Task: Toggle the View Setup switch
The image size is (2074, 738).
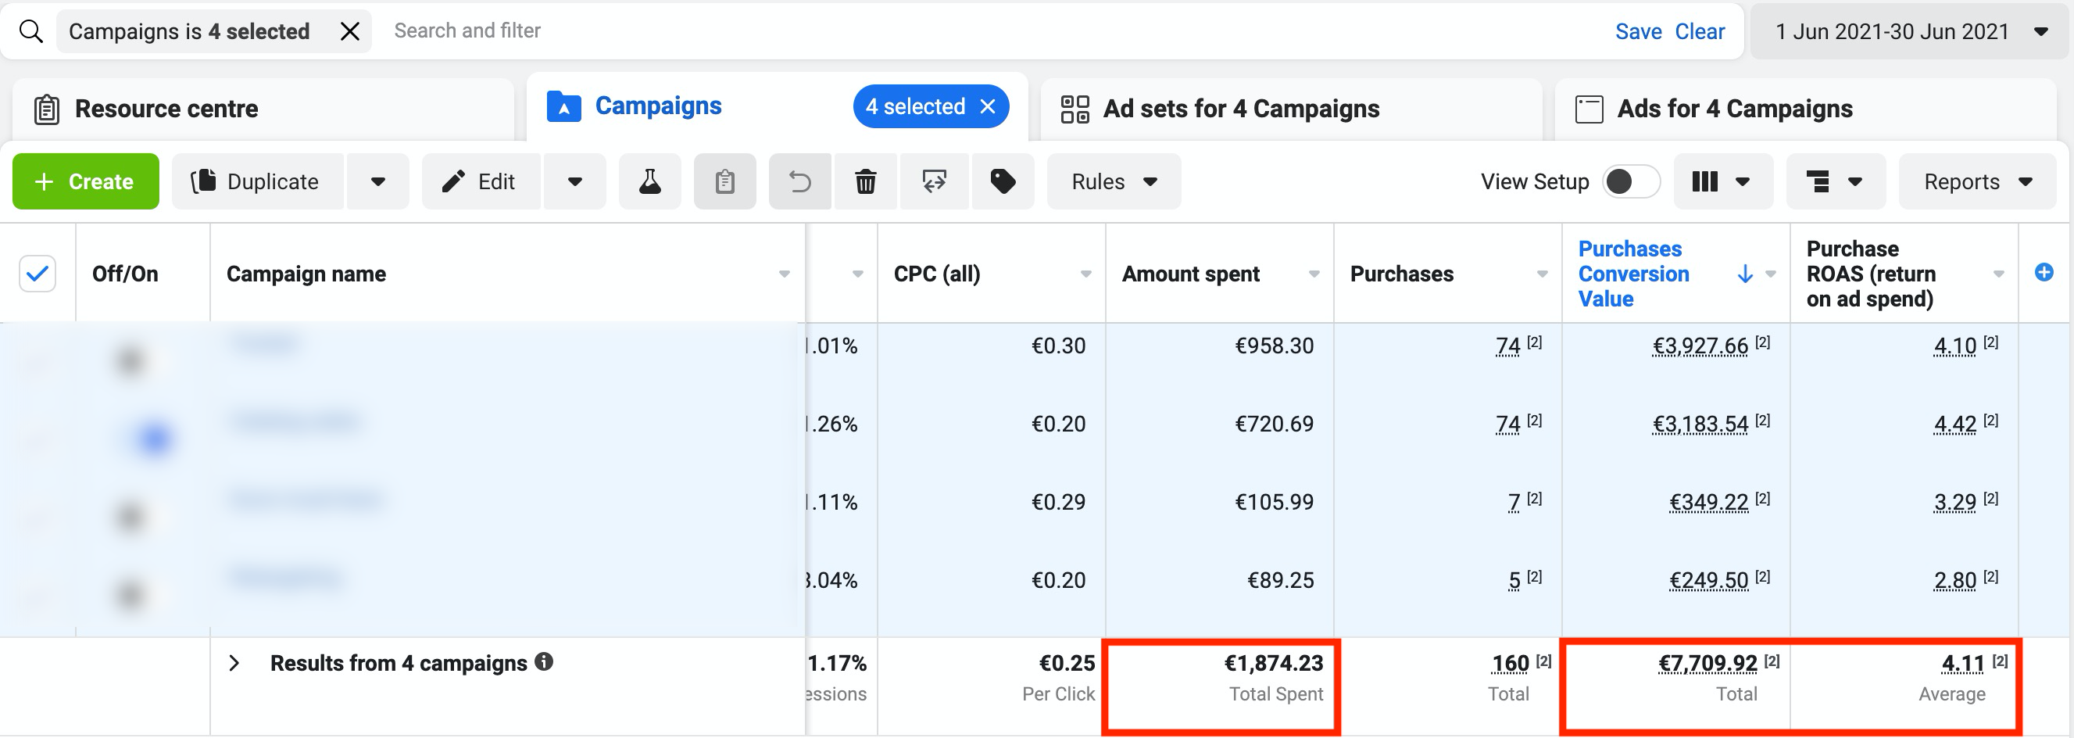Action: click(1630, 182)
